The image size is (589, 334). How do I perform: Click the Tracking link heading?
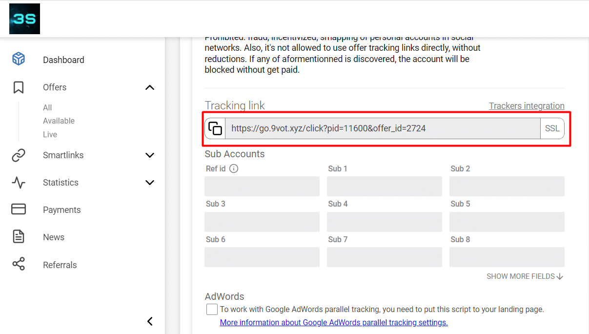235,105
